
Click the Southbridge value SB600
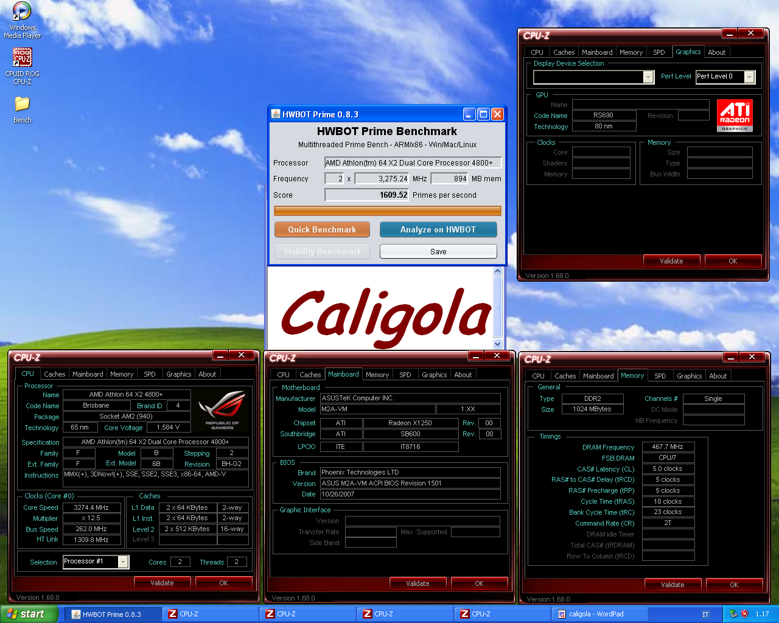(411, 434)
